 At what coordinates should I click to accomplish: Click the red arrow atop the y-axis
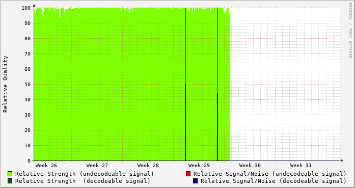click(x=34, y=6)
